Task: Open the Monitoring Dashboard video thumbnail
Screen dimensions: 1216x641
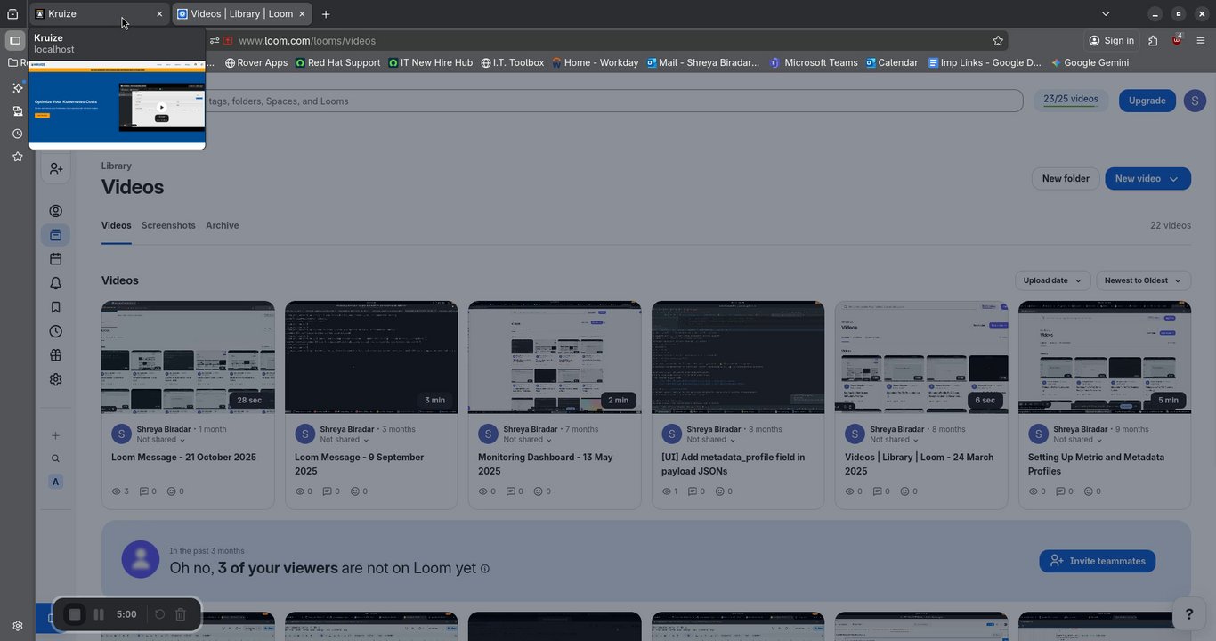Action: (x=555, y=357)
